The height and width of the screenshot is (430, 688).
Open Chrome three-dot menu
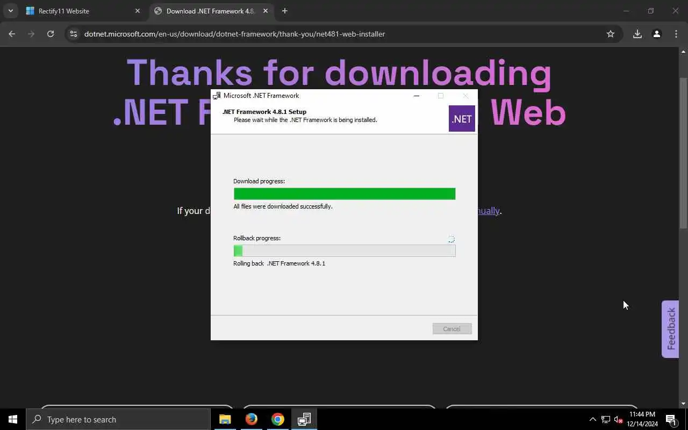coord(676,34)
